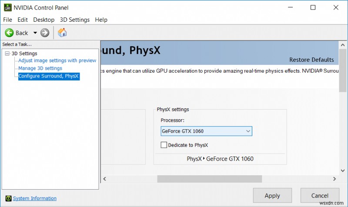348x207 pixels.
Task: Open the 3D Settings menu
Action: (75, 20)
